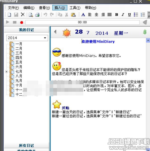
Task: Click the volume speaker icon
Action: click(145, 22)
